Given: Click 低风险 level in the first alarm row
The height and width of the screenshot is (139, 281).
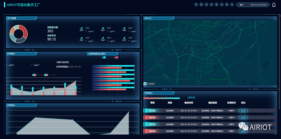Looking at the screenshot, I should 152,111.
